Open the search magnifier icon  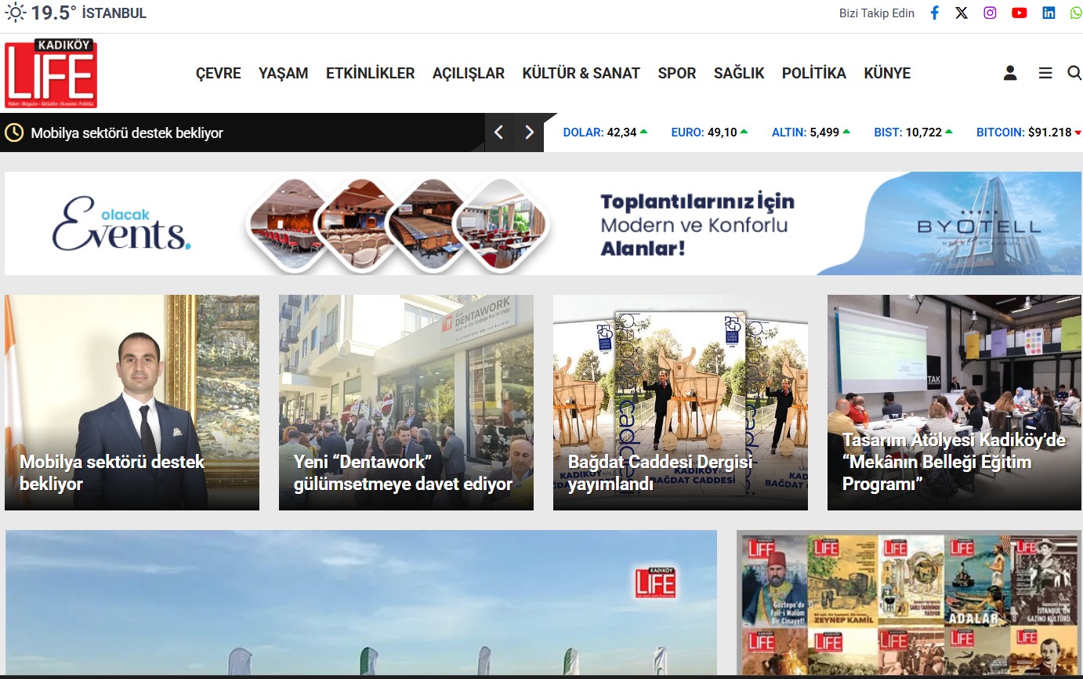tap(1074, 73)
